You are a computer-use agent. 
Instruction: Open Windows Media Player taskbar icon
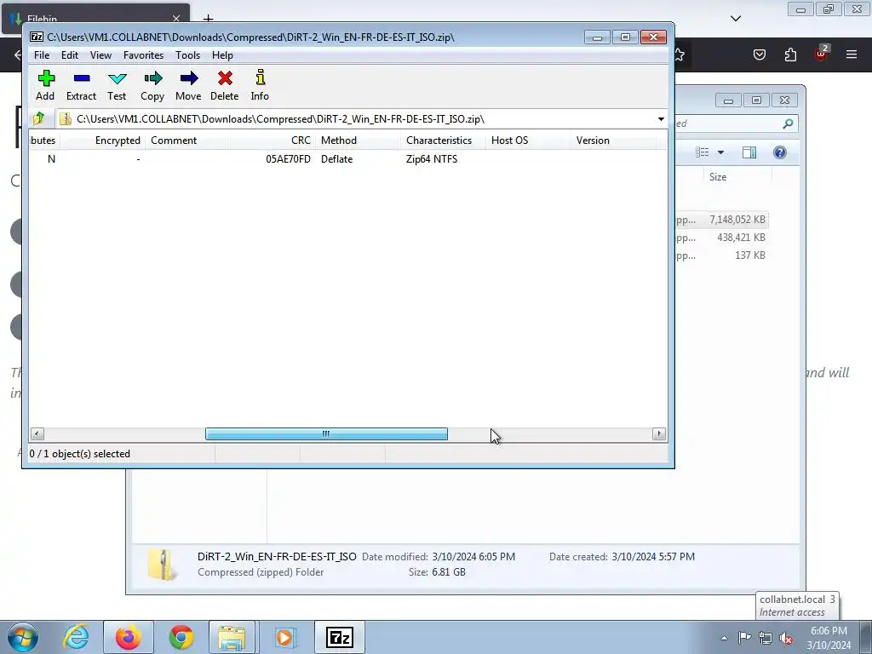click(285, 637)
